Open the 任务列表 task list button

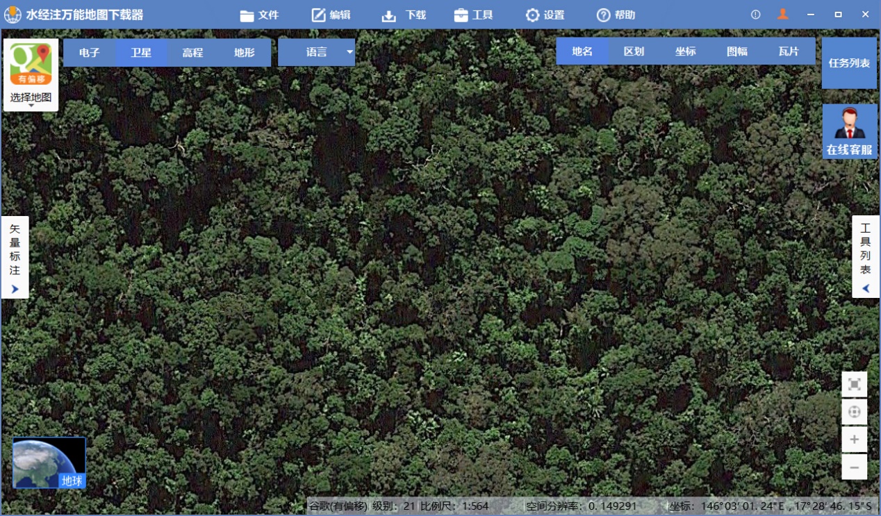tap(849, 63)
